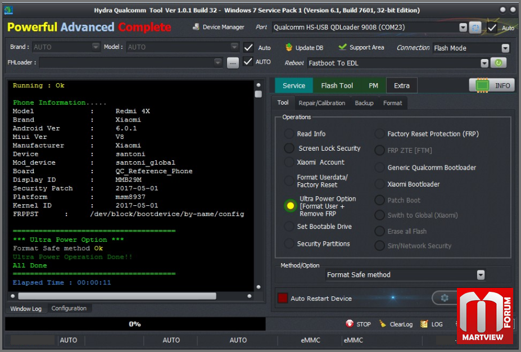Switch to the Flash Tool tab

click(x=337, y=85)
